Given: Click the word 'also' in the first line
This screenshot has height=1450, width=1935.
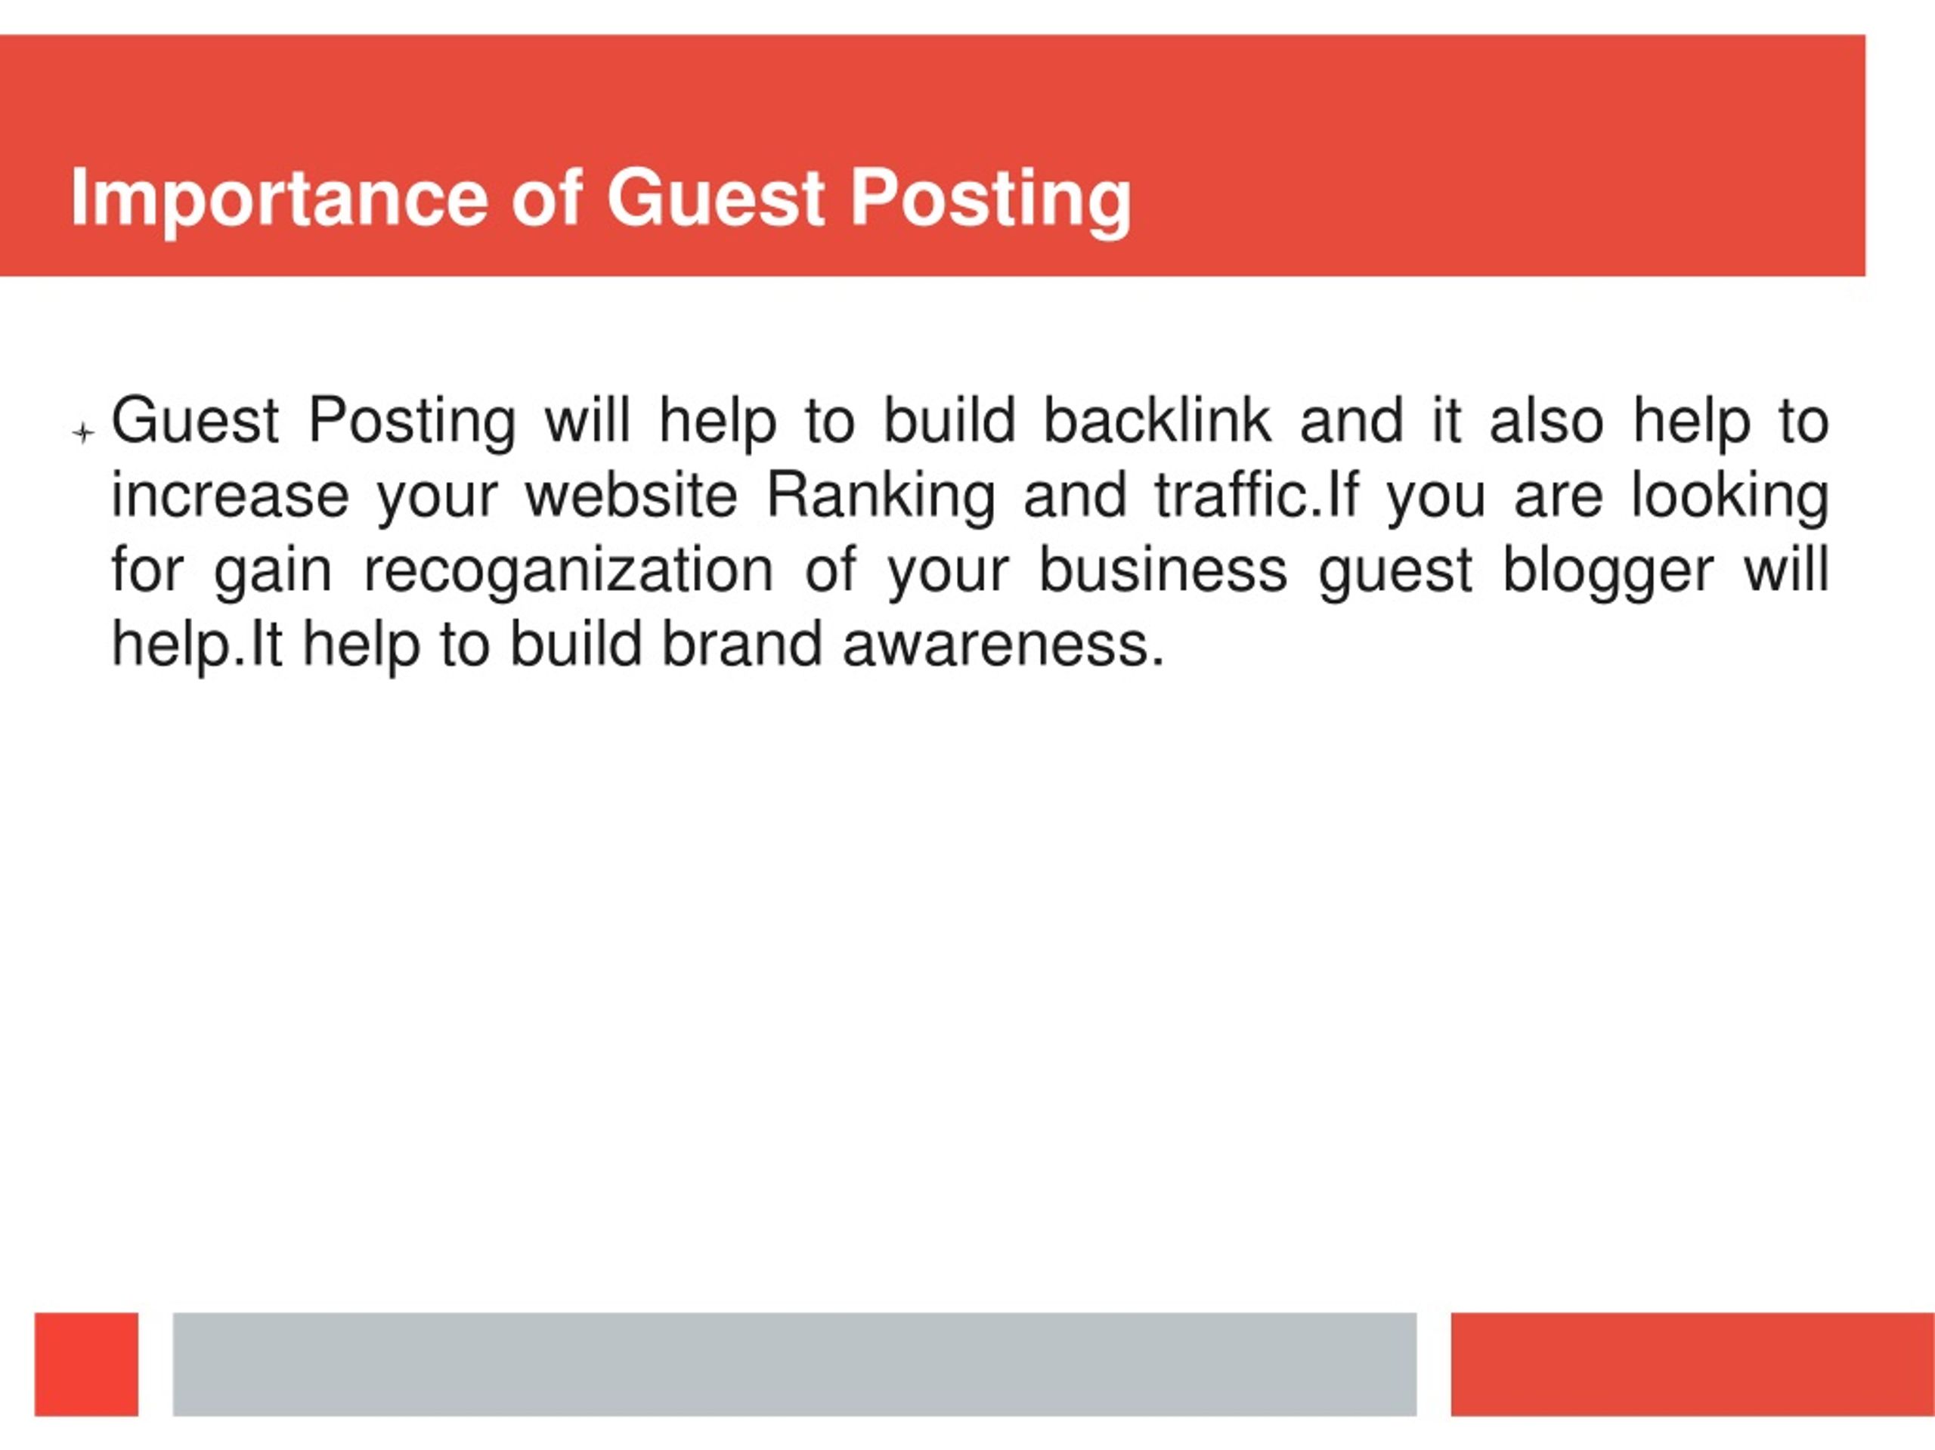Looking at the screenshot, I should (1546, 421).
